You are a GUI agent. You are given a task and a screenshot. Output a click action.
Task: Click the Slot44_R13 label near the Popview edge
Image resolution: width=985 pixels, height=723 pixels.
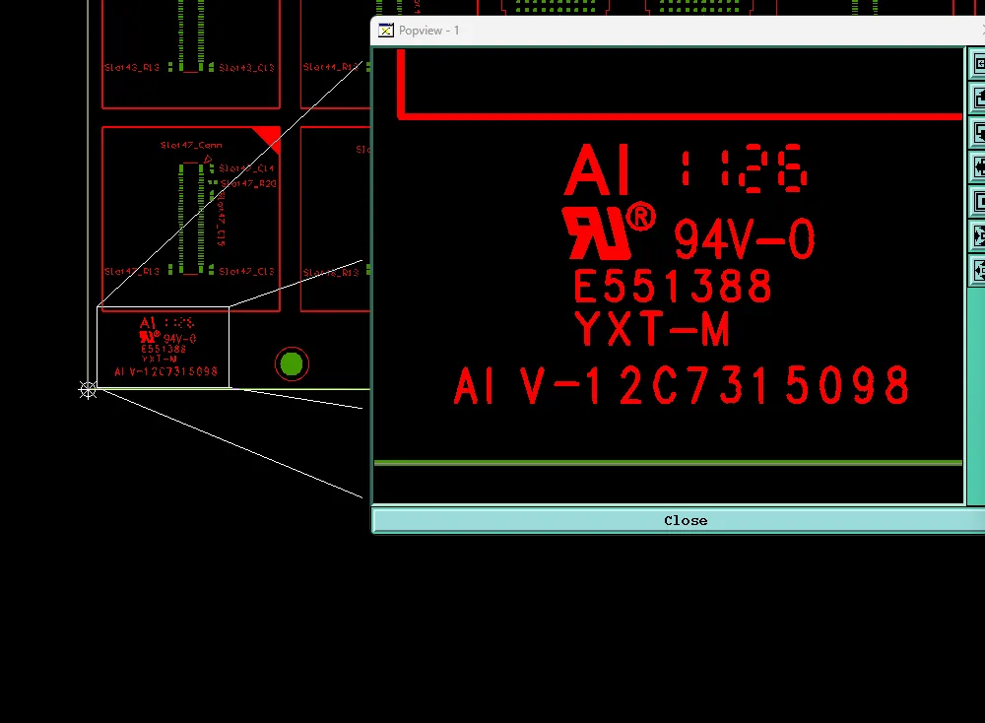332,67
